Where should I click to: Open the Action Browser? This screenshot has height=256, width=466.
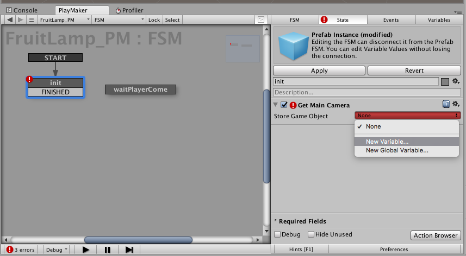(x=436, y=235)
